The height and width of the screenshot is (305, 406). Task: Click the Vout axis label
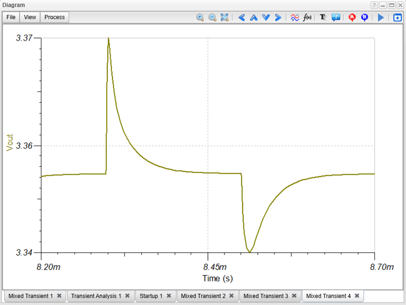point(10,142)
